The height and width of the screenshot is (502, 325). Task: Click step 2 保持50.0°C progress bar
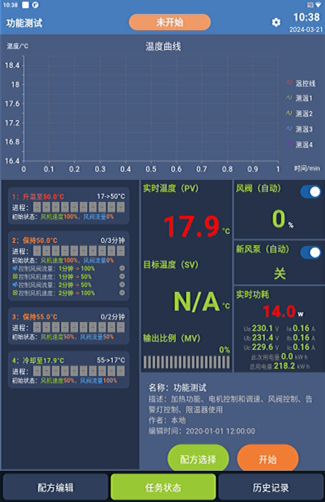(79, 251)
